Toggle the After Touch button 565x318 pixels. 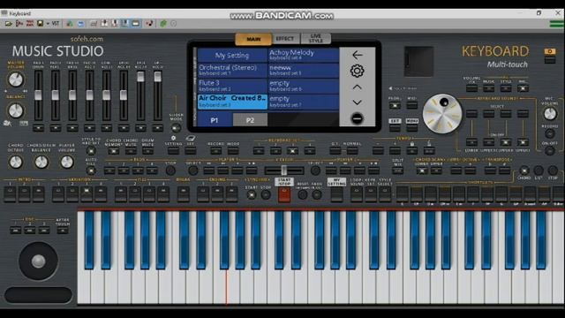tap(63, 231)
